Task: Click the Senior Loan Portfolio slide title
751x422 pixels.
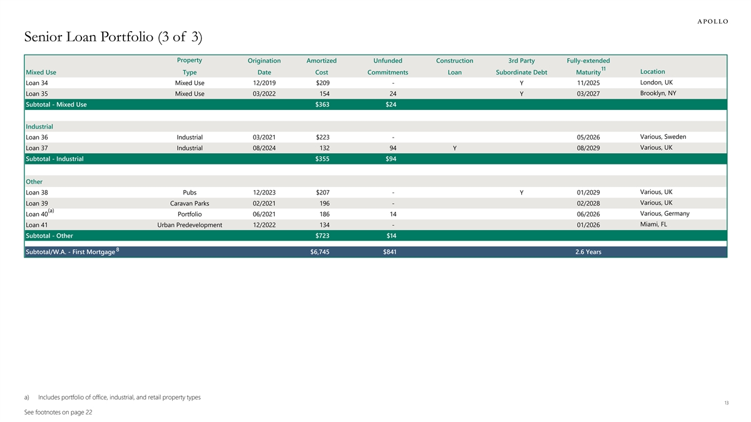Action: [x=113, y=38]
